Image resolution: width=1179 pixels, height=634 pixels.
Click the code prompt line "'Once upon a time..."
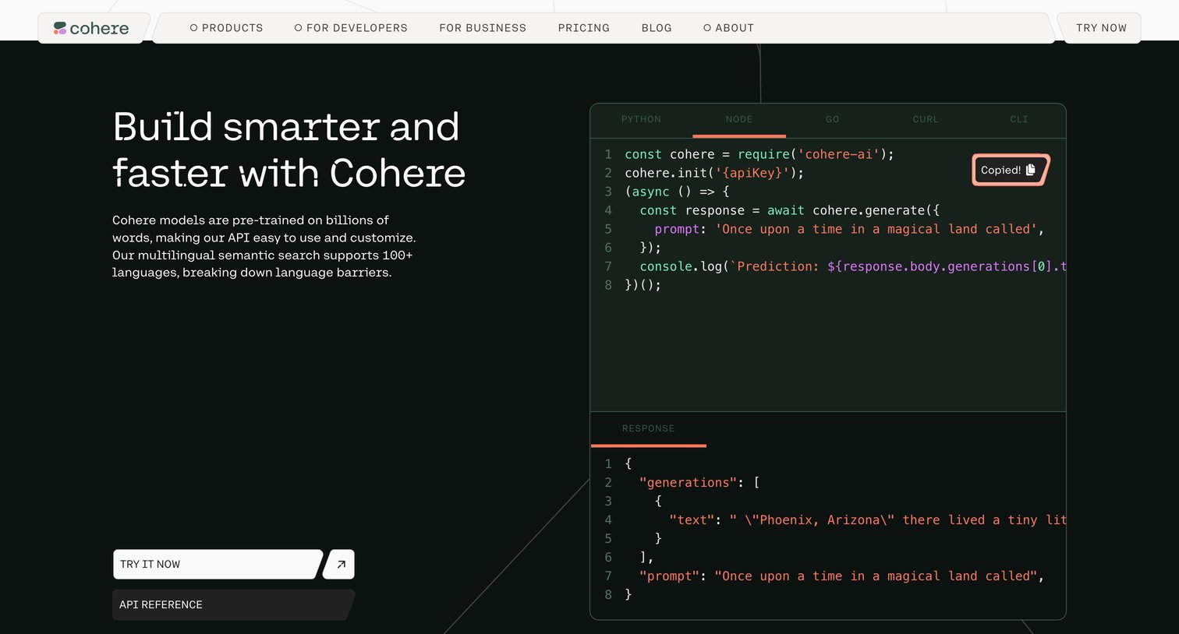(x=849, y=229)
